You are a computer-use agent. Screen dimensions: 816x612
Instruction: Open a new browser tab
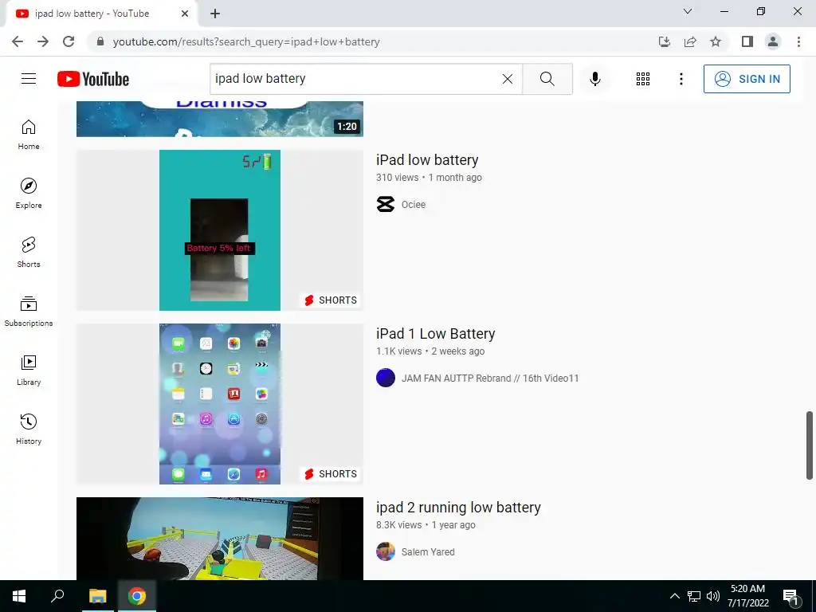click(x=215, y=14)
